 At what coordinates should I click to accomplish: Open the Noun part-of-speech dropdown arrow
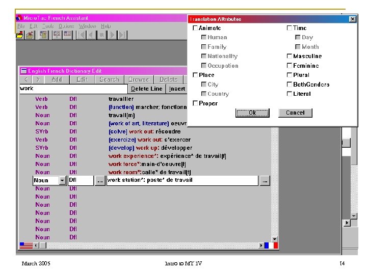coord(62,180)
